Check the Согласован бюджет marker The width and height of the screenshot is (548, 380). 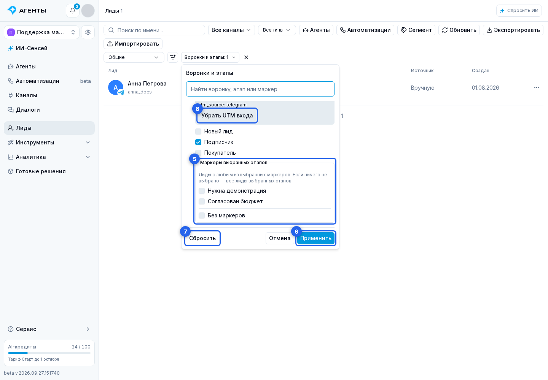[x=202, y=201]
